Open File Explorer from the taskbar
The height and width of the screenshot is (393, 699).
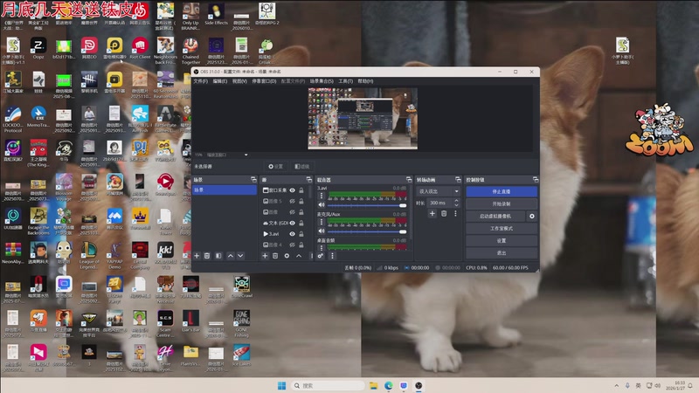point(374,385)
